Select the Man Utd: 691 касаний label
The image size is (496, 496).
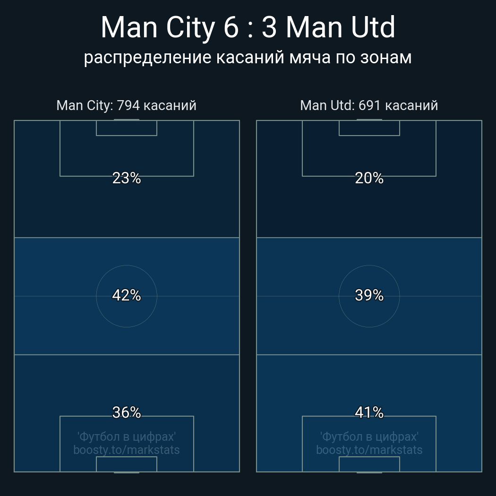[x=369, y=105]
